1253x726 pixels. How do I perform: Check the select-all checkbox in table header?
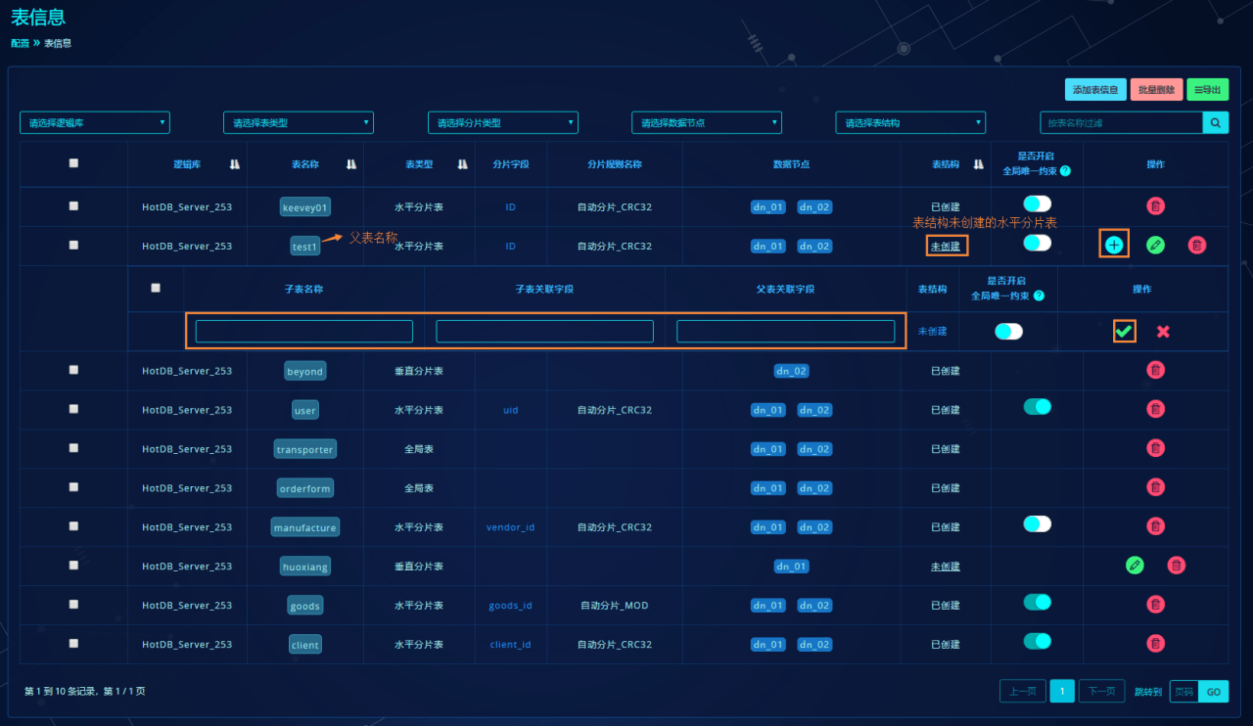[x=74, y=163]
